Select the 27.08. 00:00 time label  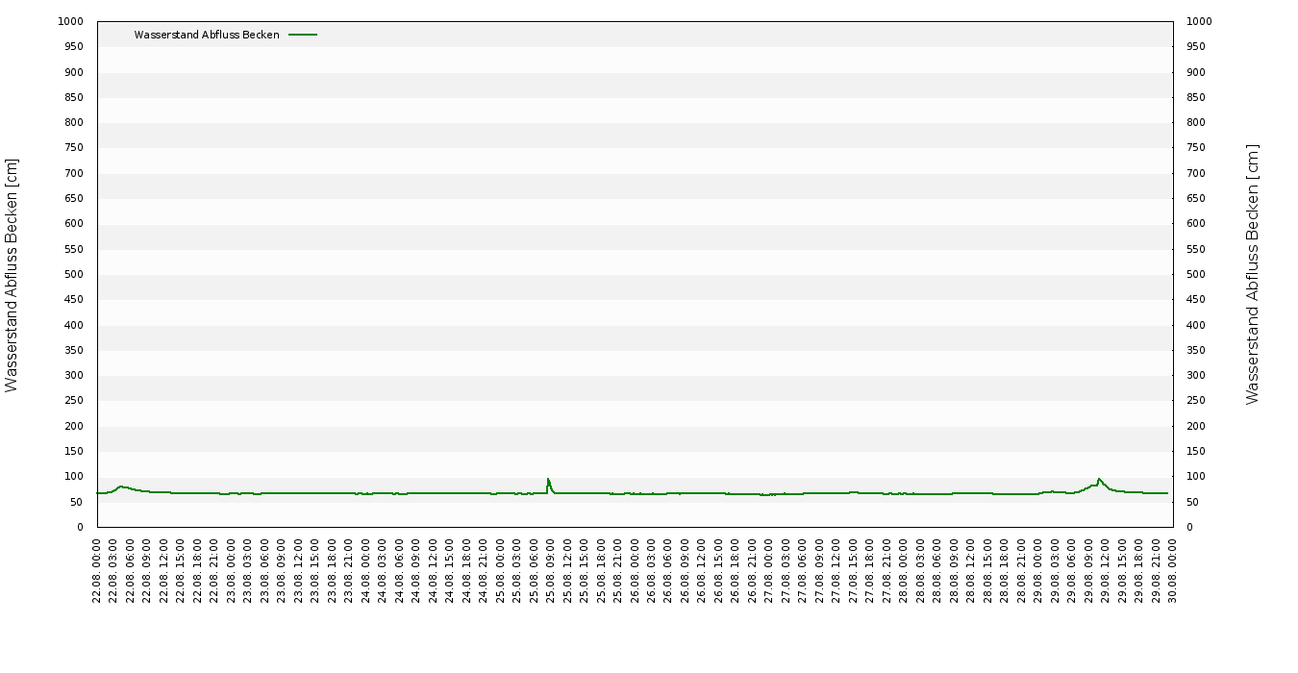pyautogui.click(x=769, y=570)
